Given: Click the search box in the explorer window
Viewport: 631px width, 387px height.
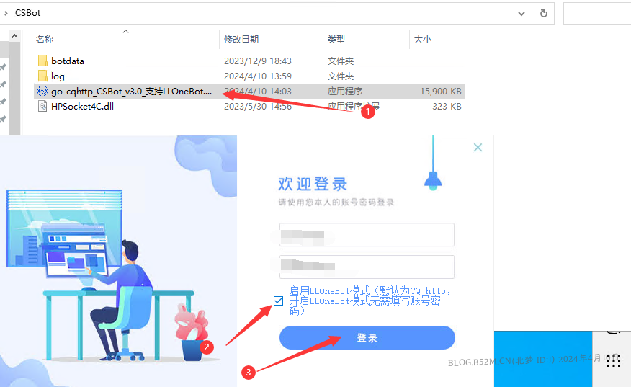Looking at the screenshot, I should coord(596,13).
